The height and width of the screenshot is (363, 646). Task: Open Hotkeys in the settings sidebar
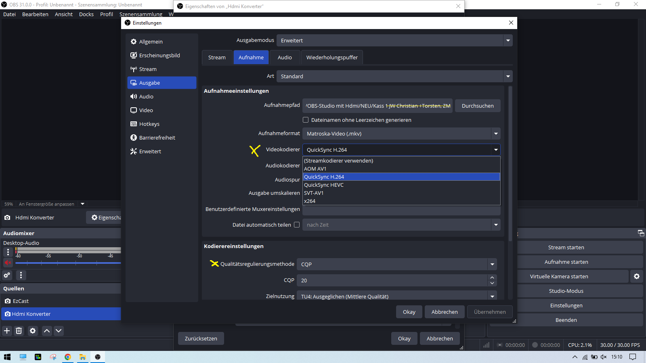(162, 124)
